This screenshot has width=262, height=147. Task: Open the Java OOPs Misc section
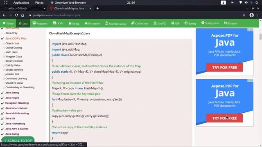(16, 38)
